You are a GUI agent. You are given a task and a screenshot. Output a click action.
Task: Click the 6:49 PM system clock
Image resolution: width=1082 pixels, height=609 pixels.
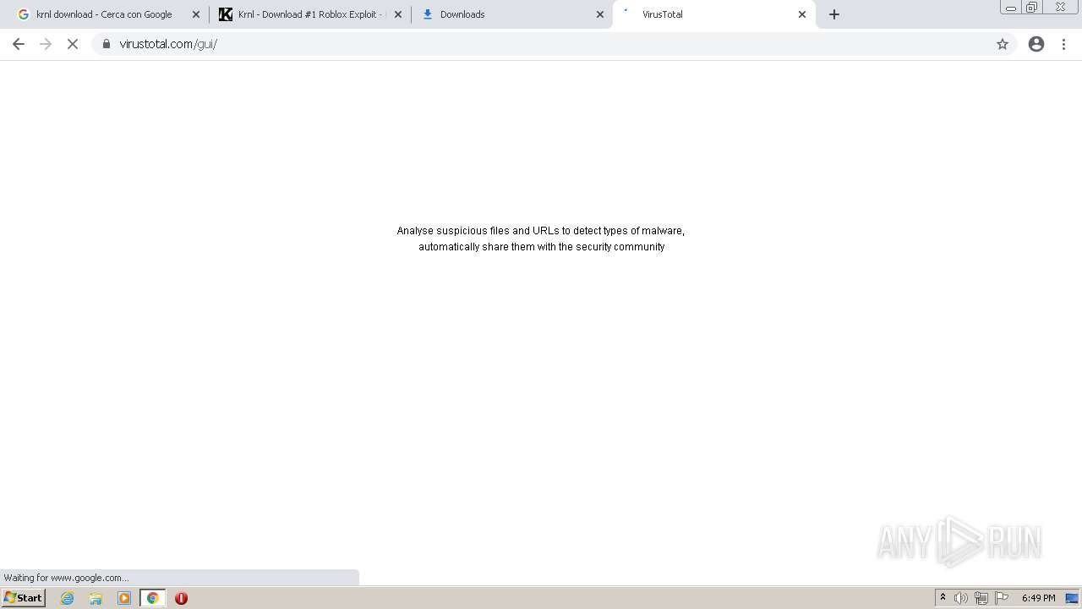pyautogui.click(x=1038, y=598)
